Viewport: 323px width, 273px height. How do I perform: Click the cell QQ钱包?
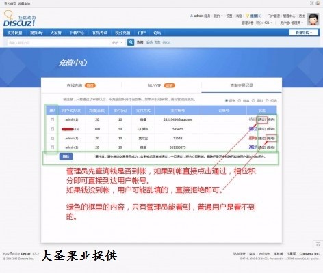(x=143, y=129)
